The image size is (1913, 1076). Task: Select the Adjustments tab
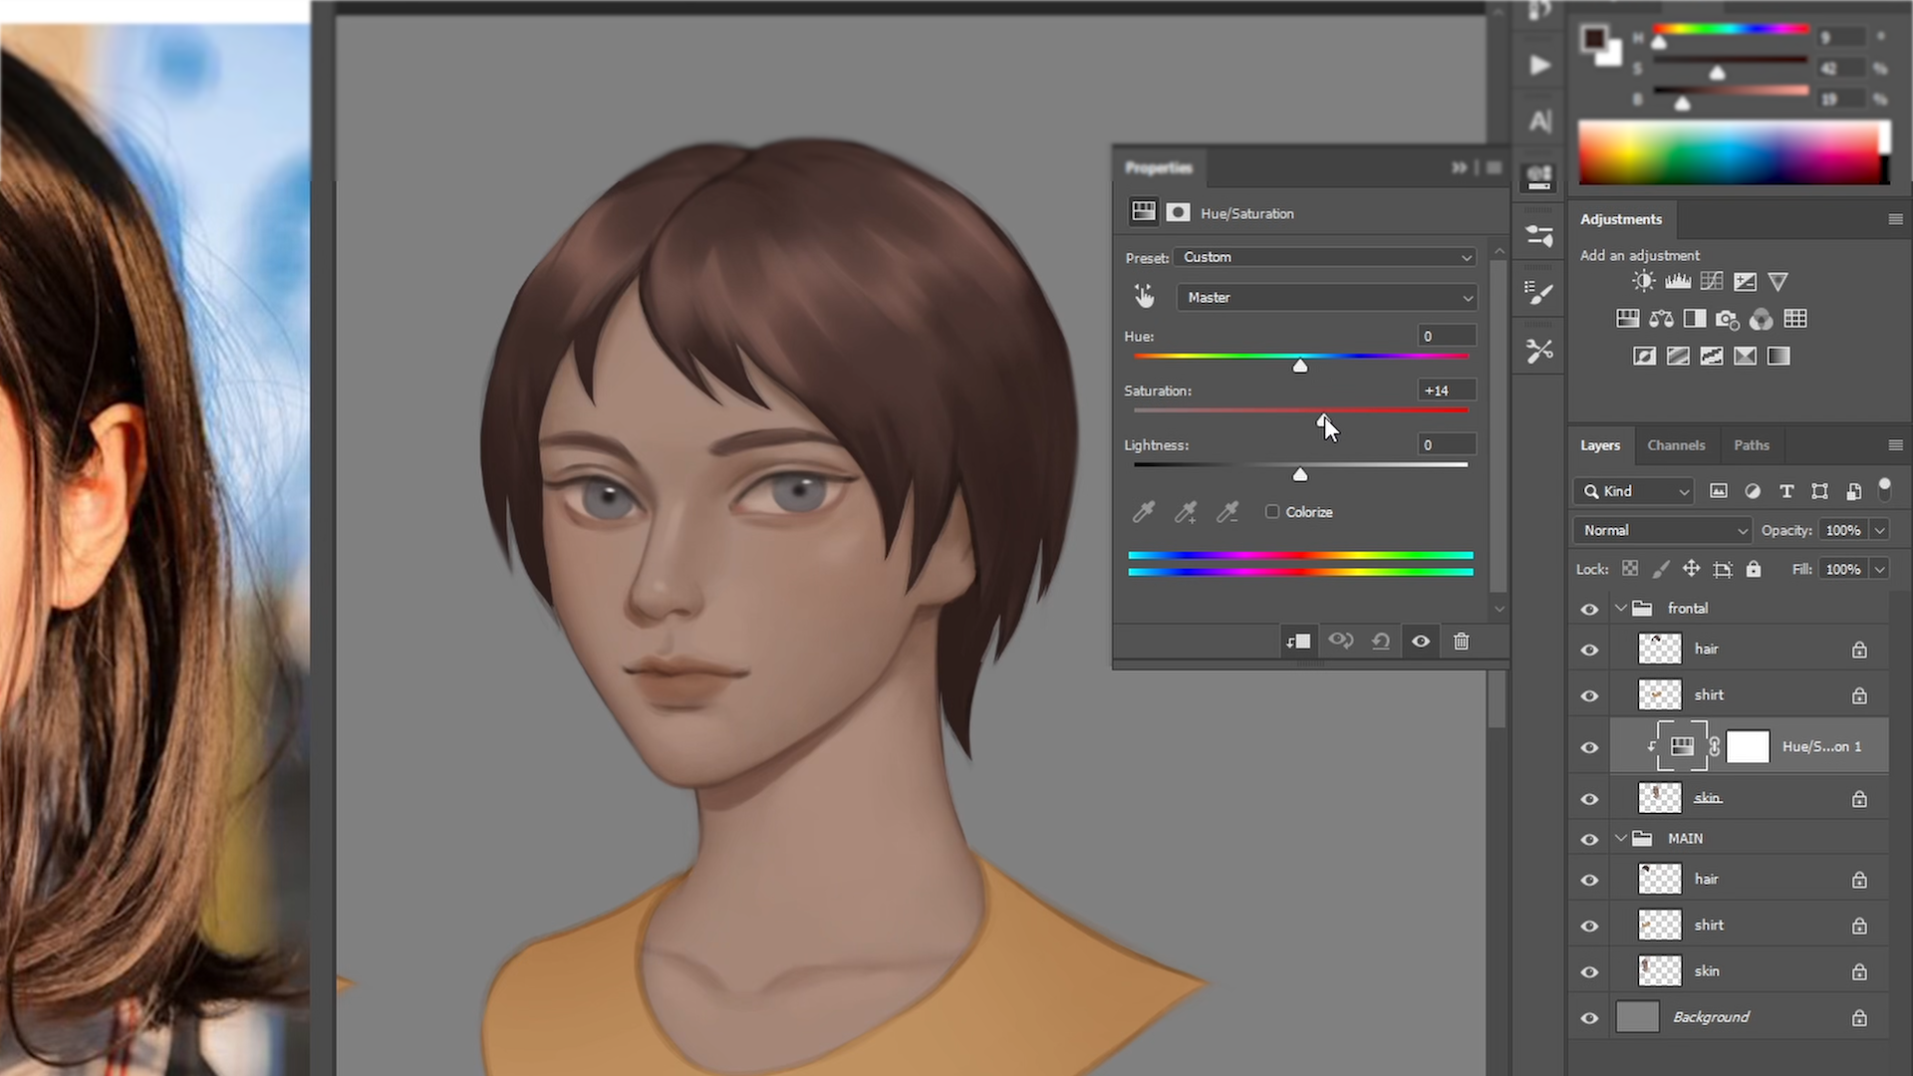[1621, 219]
